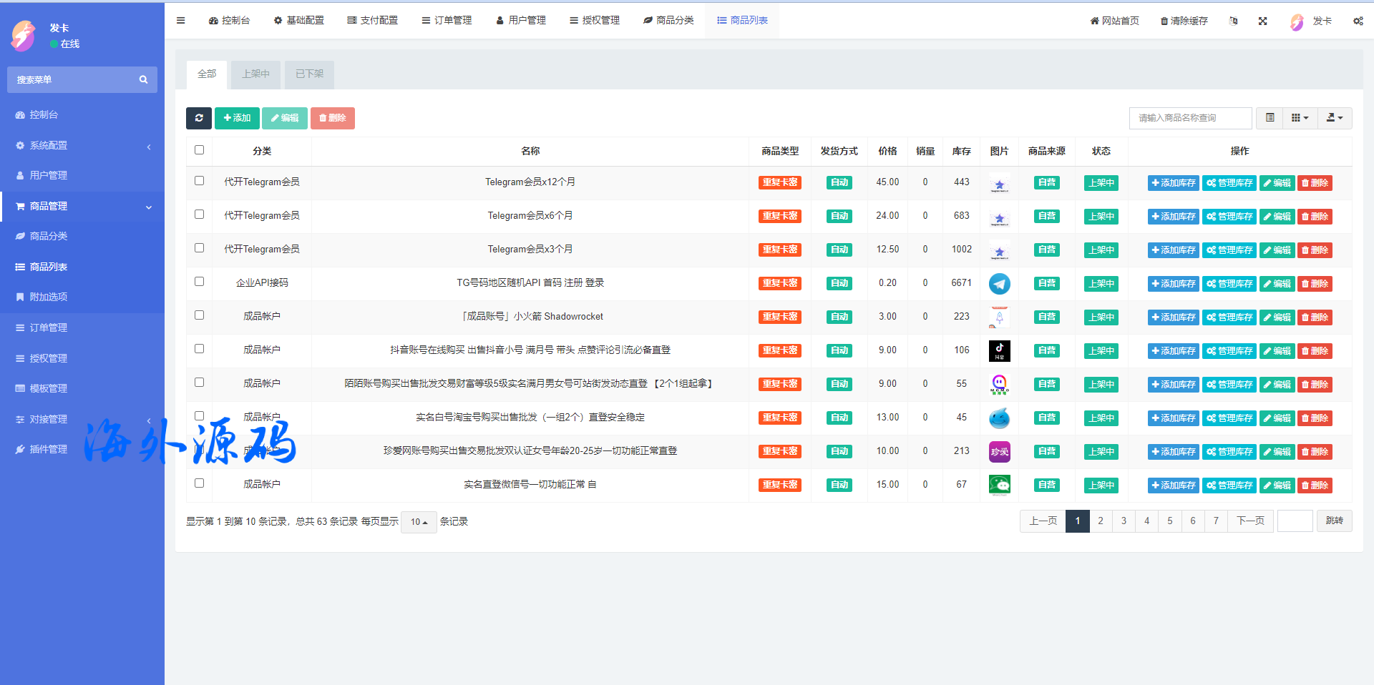Viewport: 1374px width, 685px height.
Task: Tick checkbox for 企业API接码 row
Action: [199, 282]
